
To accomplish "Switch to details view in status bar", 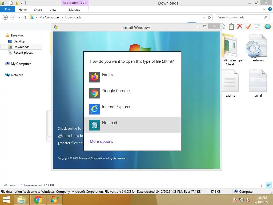I will pos(263,185).
